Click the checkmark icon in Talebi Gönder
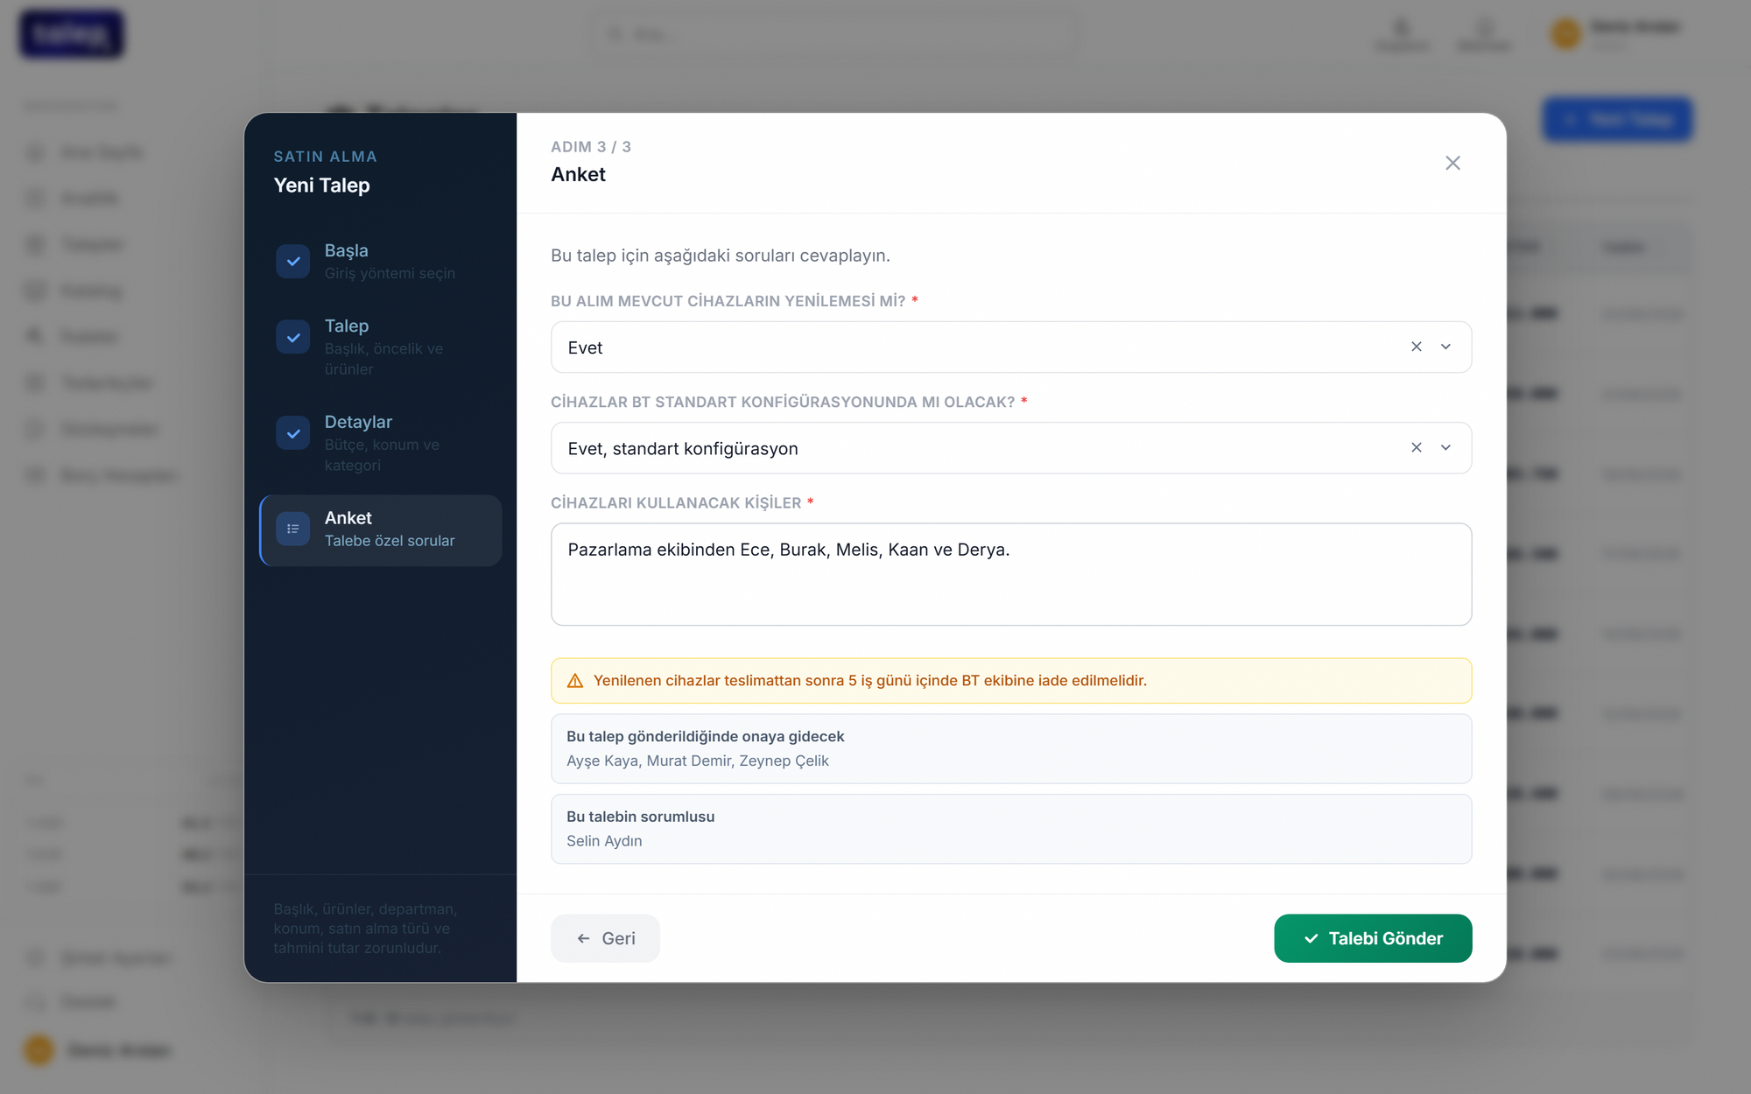Screen dimensions: 1751x1094 coord(1311,938)
